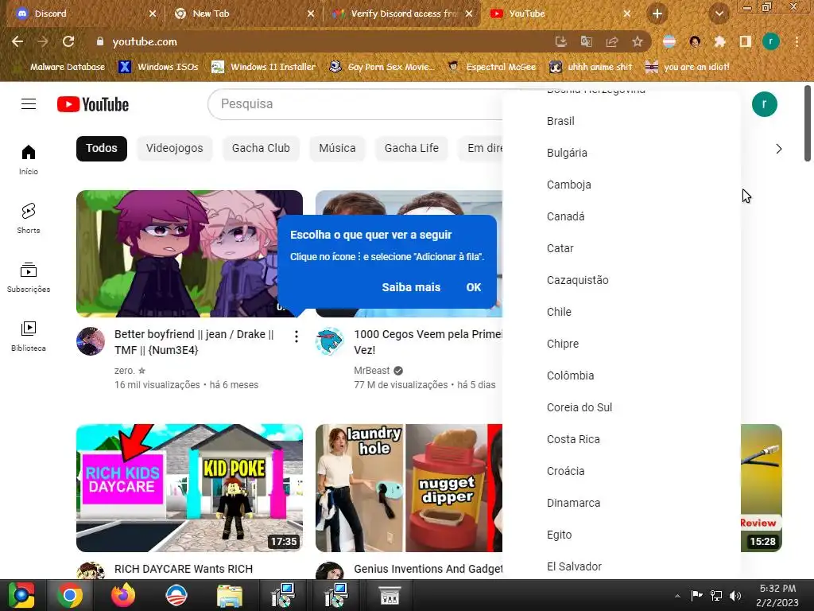Open Better boyfriend video thumbnail

[189, 254]
